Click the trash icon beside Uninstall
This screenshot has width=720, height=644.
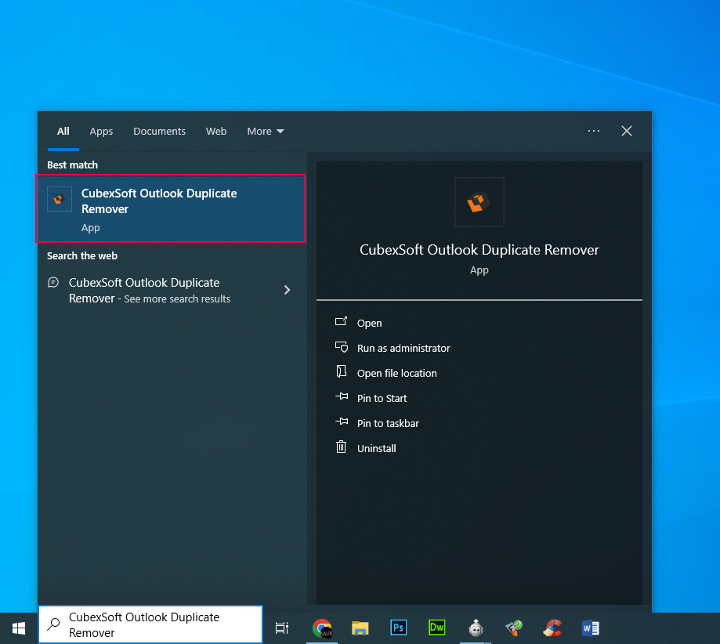coord(341,447)
